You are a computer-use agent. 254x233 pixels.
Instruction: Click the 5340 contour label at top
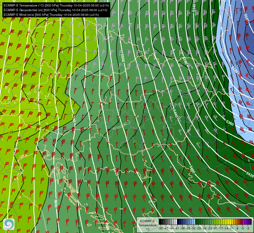(194, 8)
